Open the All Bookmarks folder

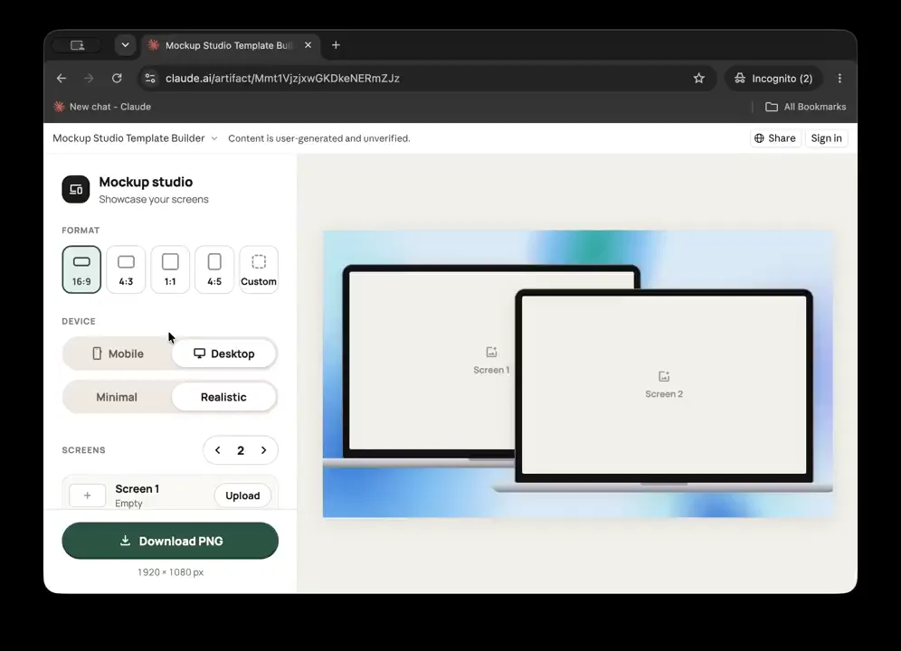pos(806,107)
